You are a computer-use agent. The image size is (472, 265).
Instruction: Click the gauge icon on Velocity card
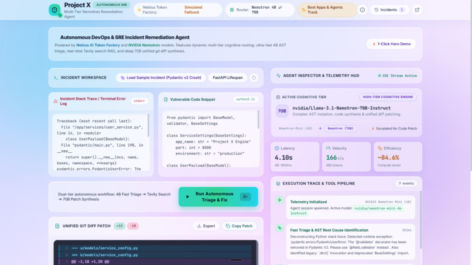pyautogui.click(x=329, y=148)
